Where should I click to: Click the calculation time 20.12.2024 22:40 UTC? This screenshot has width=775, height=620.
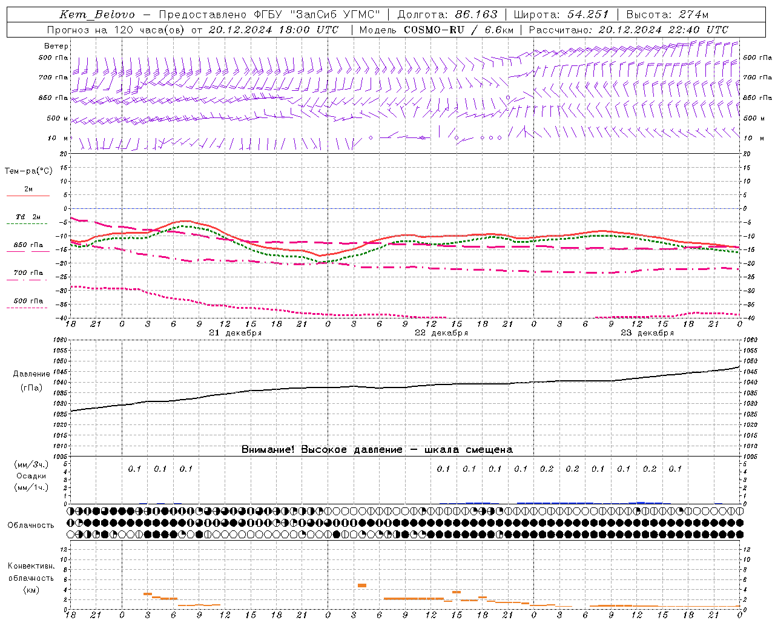point(663,30)
